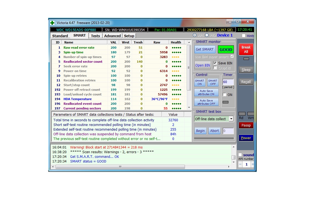
Task: Toggle the Use IBM super smart checkbox
Action: click(232, 57)
